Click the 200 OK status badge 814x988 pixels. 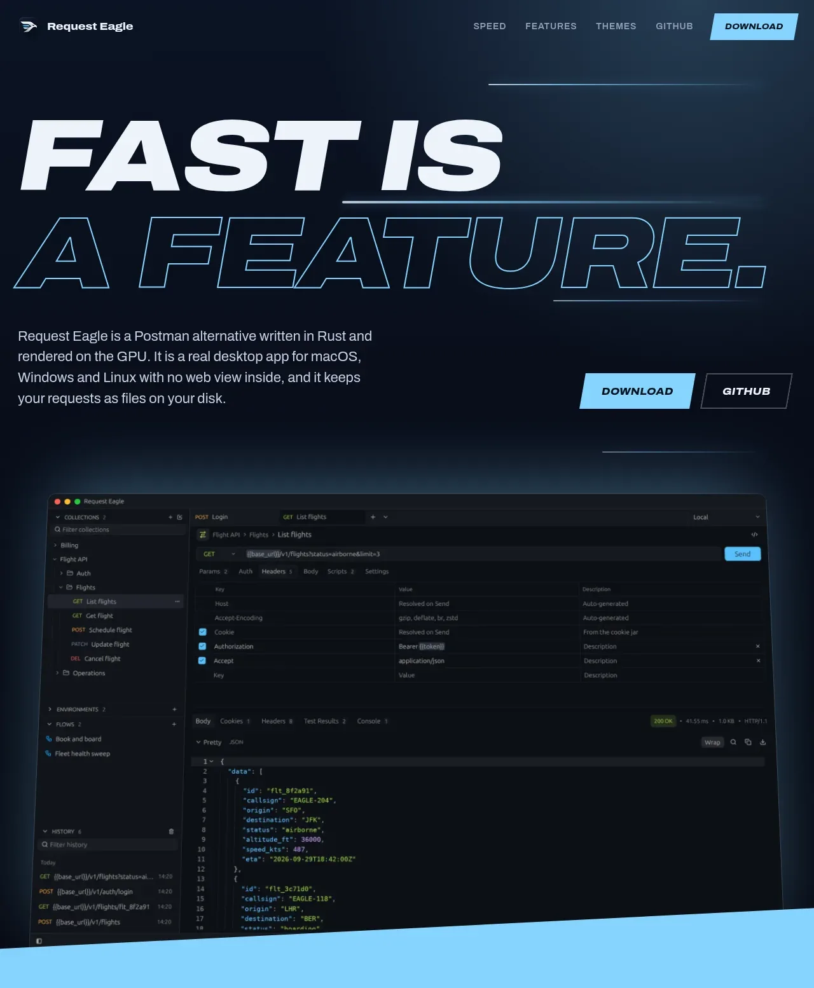663,721
